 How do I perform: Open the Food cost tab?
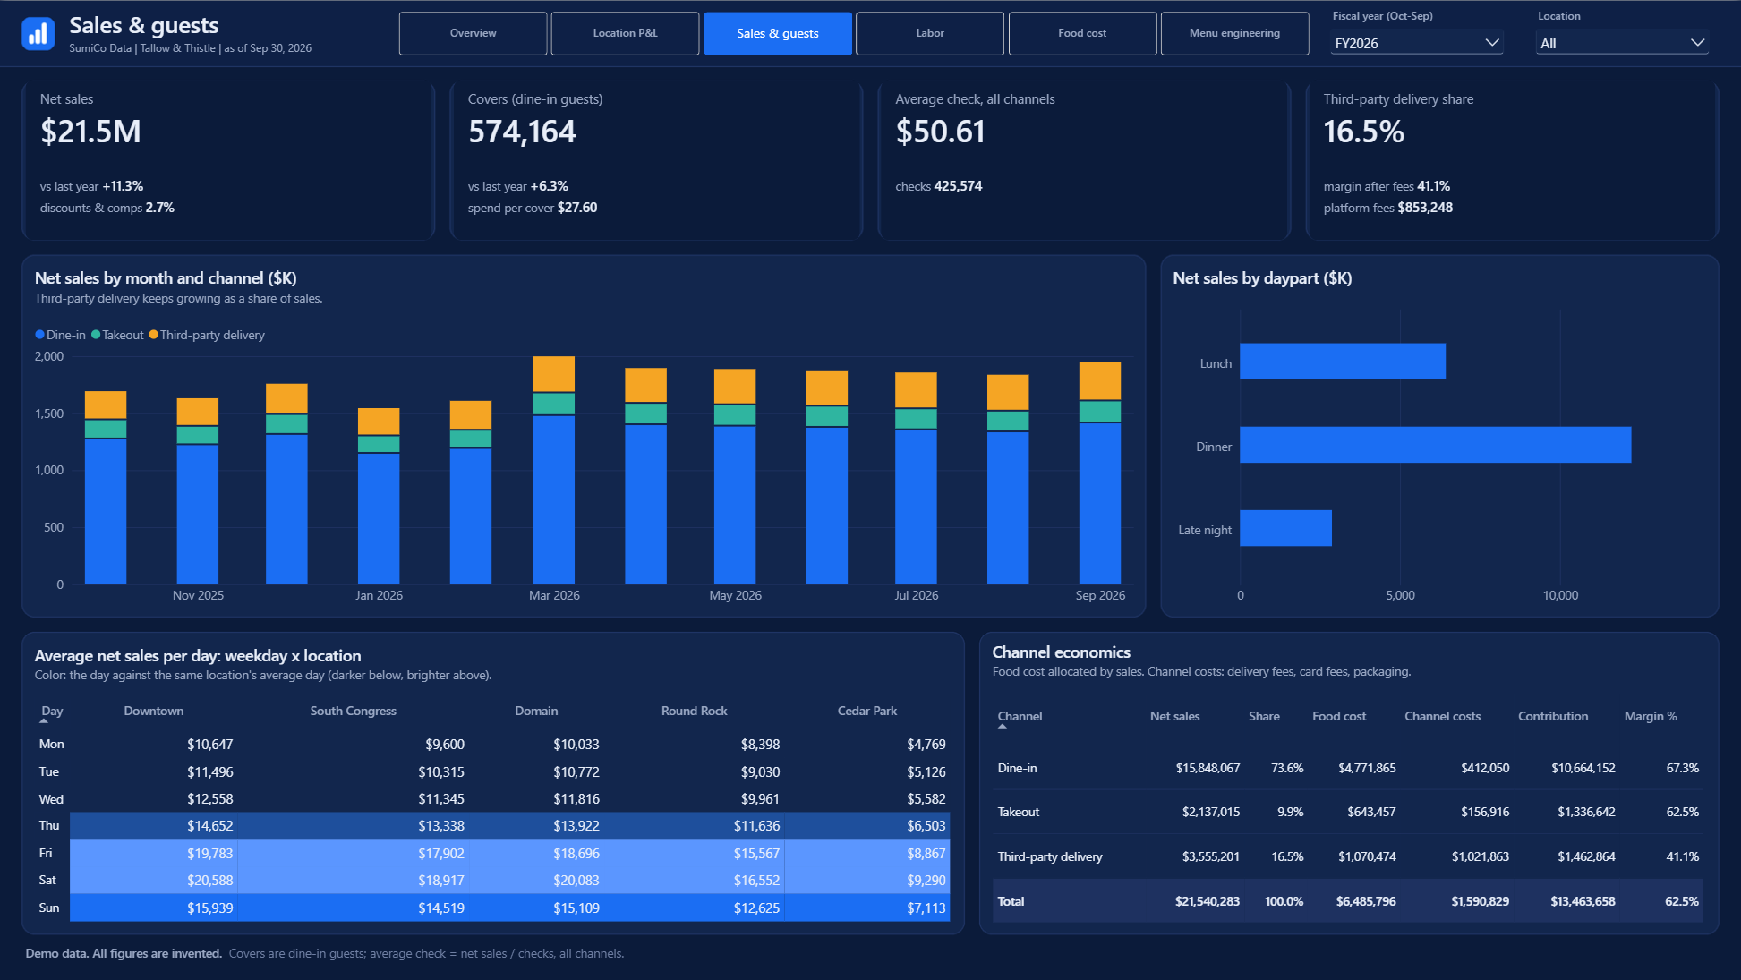point(1082,33)
